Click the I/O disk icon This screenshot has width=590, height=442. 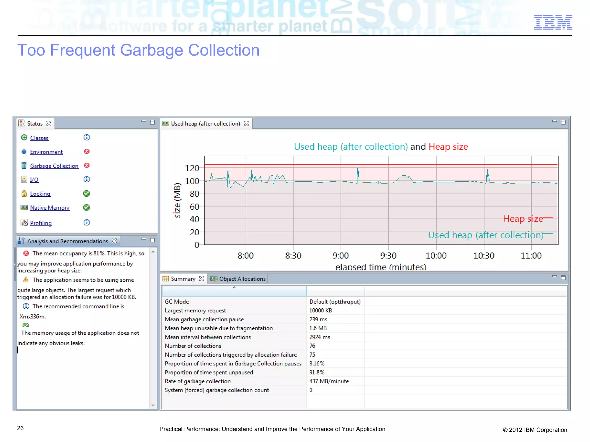(24, 179)
